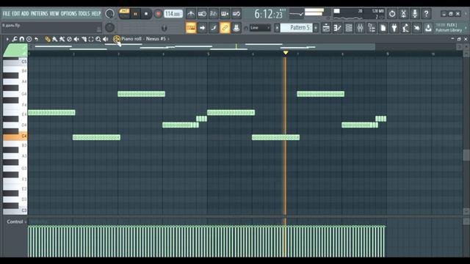470x264 pixels.
Task: Open the Playlist window
Action: 326,28
